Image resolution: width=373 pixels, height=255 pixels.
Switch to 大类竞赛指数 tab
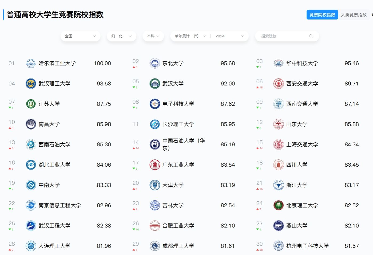point(354,15)
